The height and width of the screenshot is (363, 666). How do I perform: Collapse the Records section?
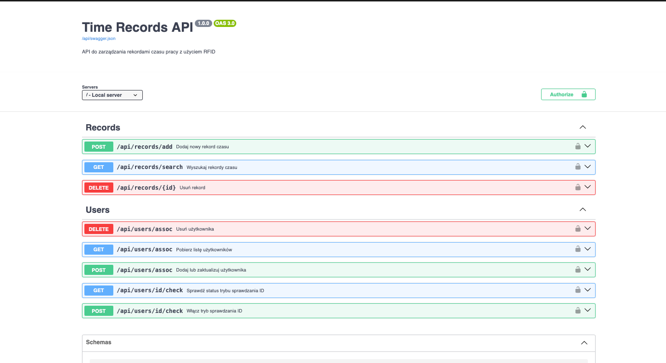[583, 128]
